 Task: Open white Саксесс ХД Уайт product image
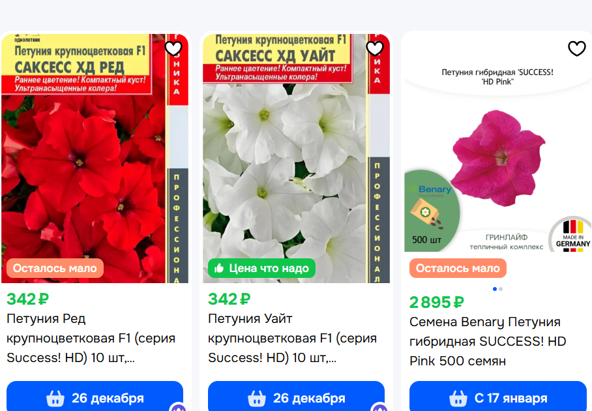pyautogui.click(x=297, y=159)
